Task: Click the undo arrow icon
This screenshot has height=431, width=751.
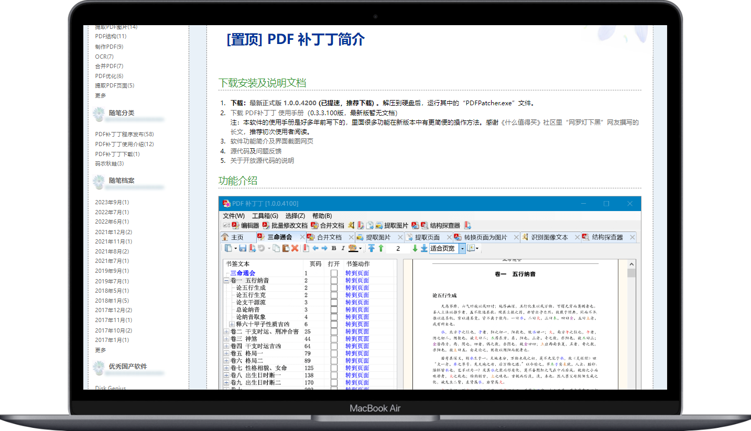Action: pos(261,248)
